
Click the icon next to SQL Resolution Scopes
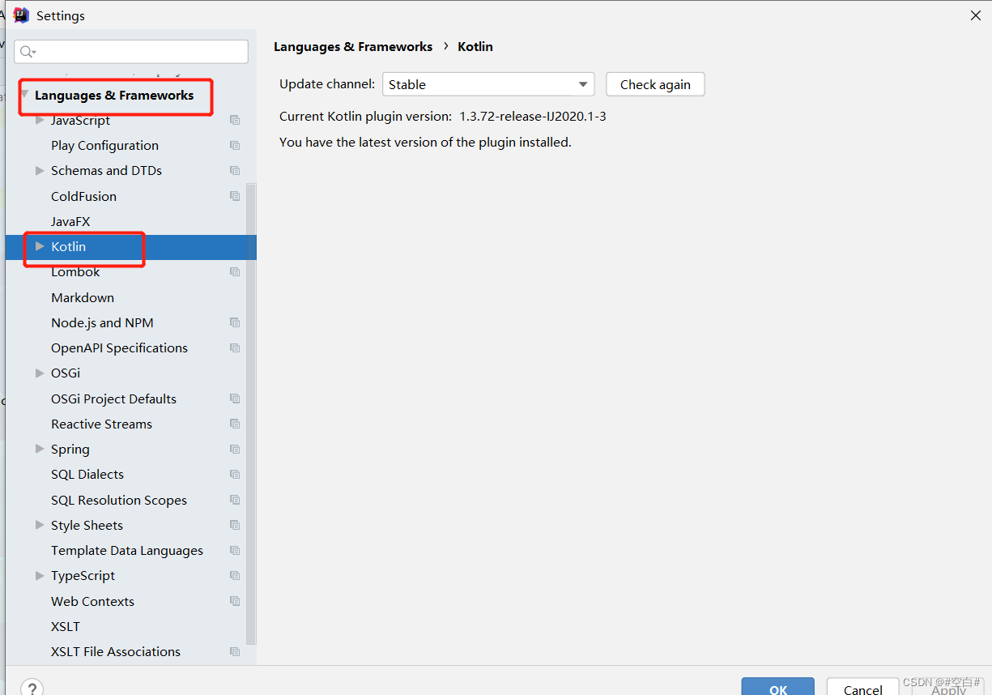(x=234, y=500)
